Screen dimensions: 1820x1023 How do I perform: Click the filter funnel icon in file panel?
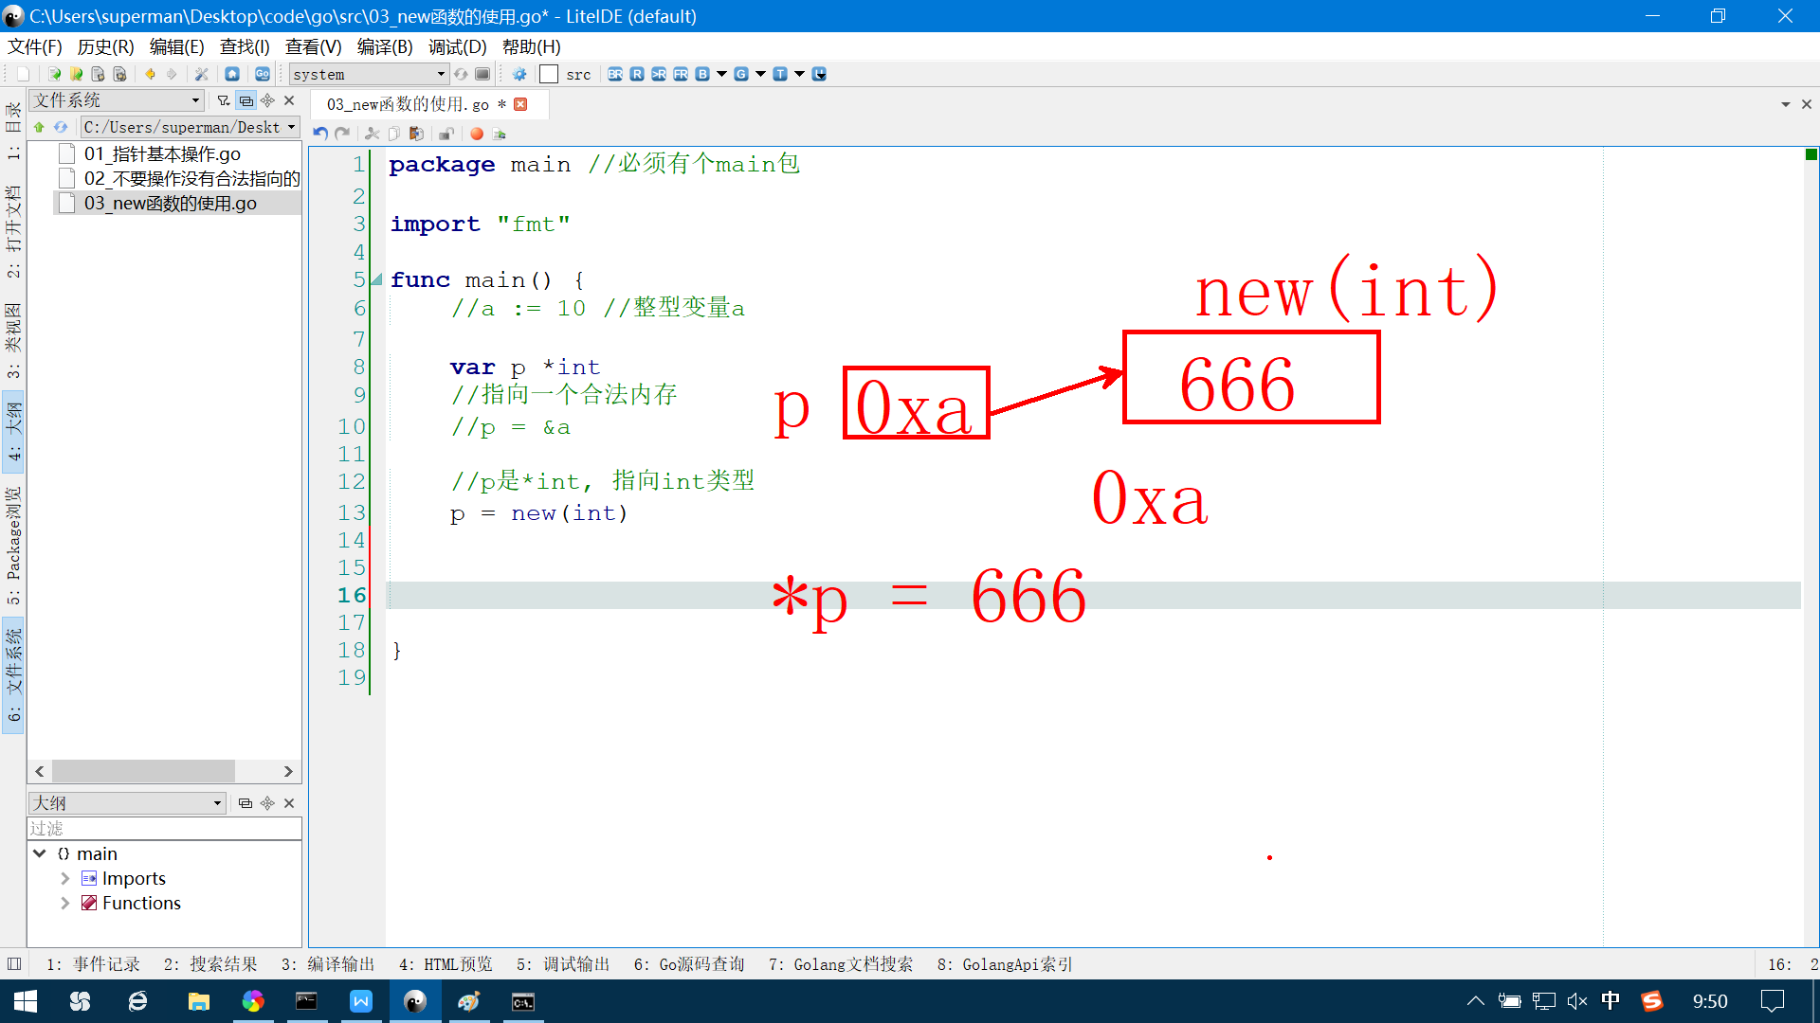coord(223,100)
